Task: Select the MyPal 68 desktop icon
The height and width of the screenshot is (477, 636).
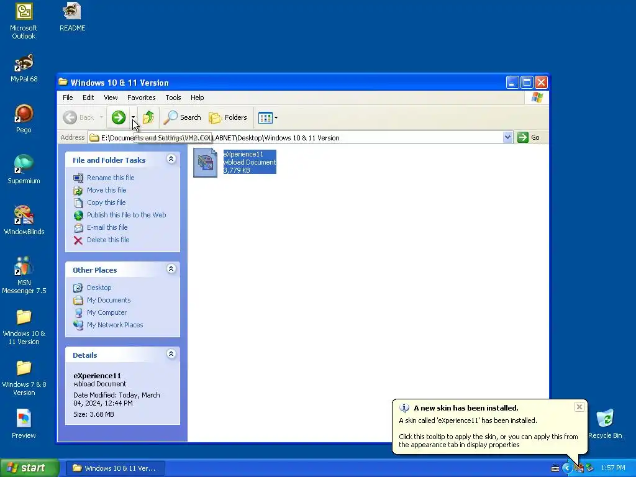Action: pyautogui.click(x=24, y=68)
